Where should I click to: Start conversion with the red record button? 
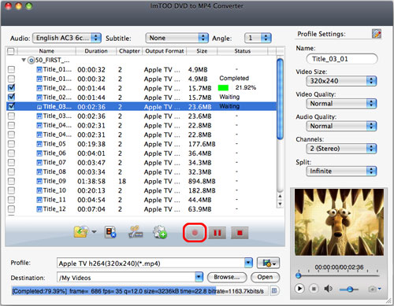pyautogui.click(x=195, y=233)
